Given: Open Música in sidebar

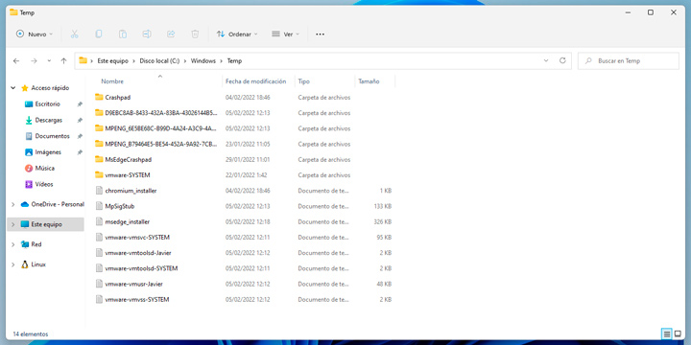Looking at the screenshot, I should click(x=44, y=168).
